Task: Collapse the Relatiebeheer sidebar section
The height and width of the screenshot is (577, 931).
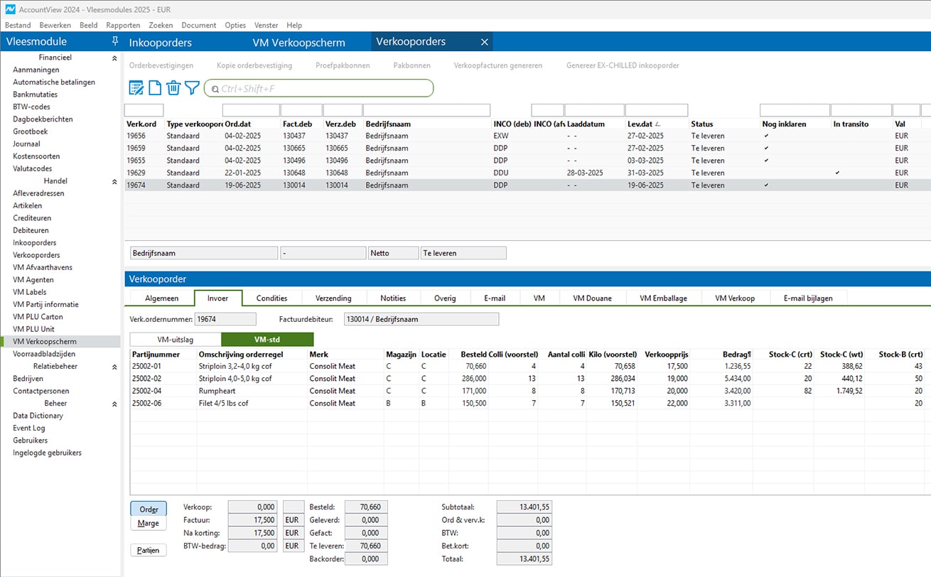Action: coord(114,367)
